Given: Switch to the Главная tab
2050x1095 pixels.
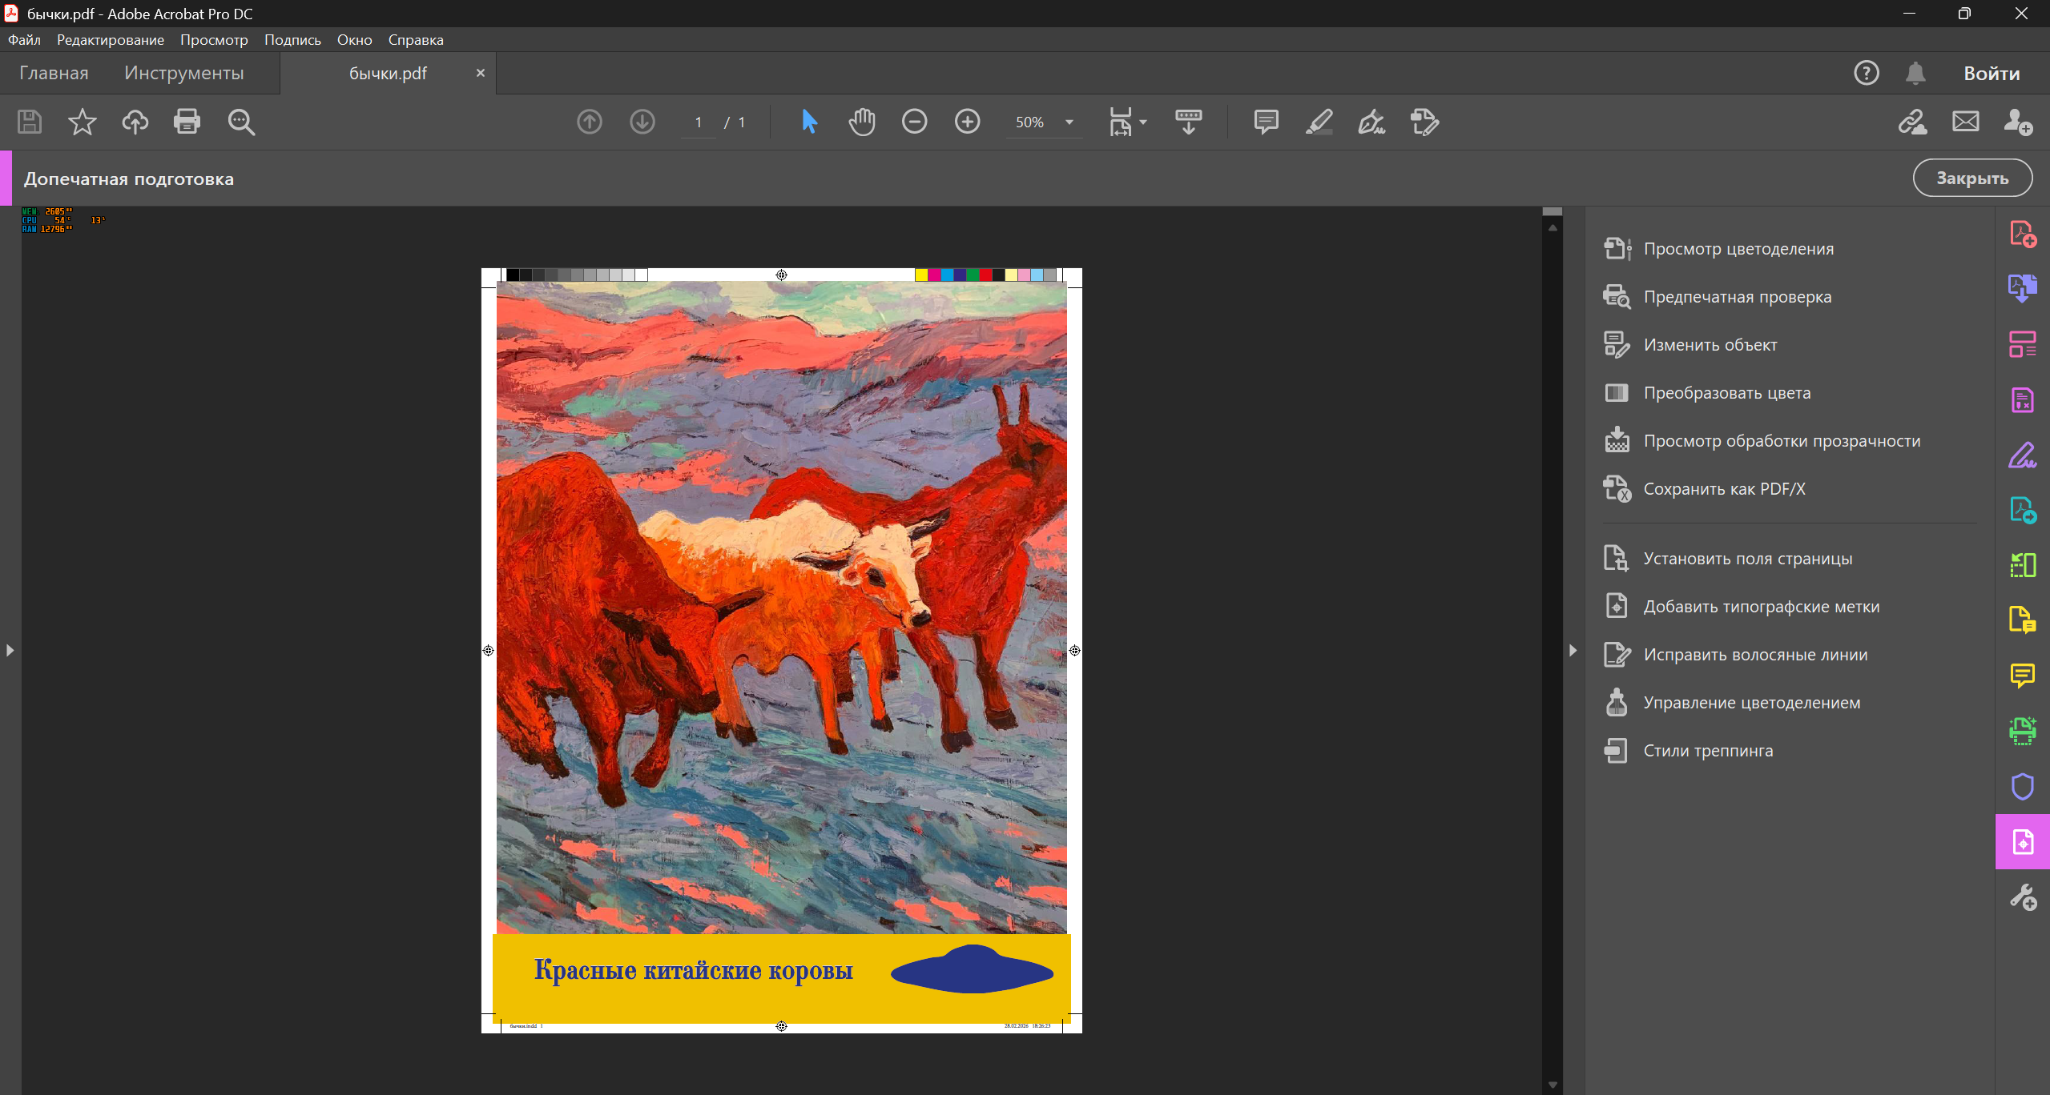Looking at the screenshot, I should 54,73.
